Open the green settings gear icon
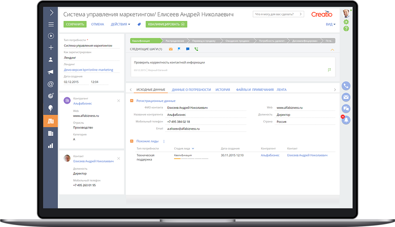Viewport: 395px width, 227px height. pyautogui.click(x=346, y=22)
